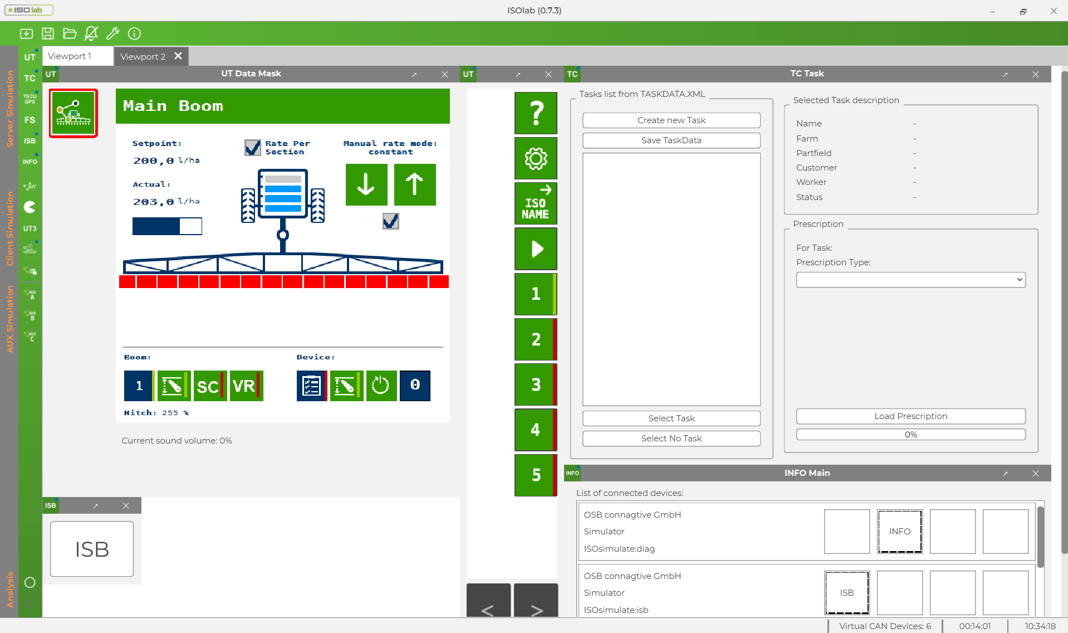The height and width of the screenshot is (633, 1068).
Task: Toggle the Rate Per Section checkbox
Action: [253, 147]
